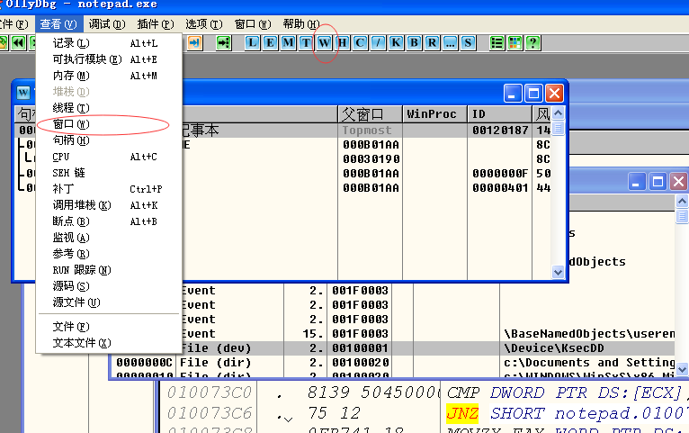This screenshot has width=689, height=433.
Task: Click the ID column header in Windows list
Action: [x=499, y=114]
